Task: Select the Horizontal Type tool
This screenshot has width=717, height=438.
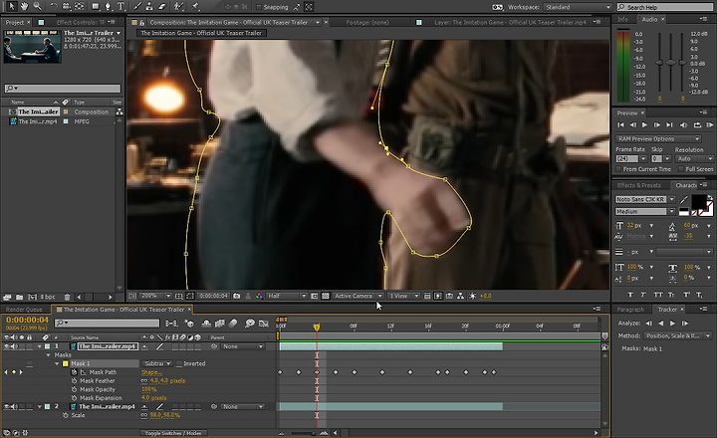Action: coord(120,6)
